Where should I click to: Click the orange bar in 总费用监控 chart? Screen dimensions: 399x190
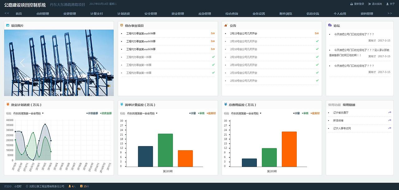289,149
